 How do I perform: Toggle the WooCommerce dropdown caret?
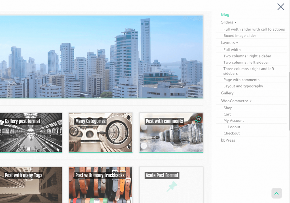[x=250, y=101]
